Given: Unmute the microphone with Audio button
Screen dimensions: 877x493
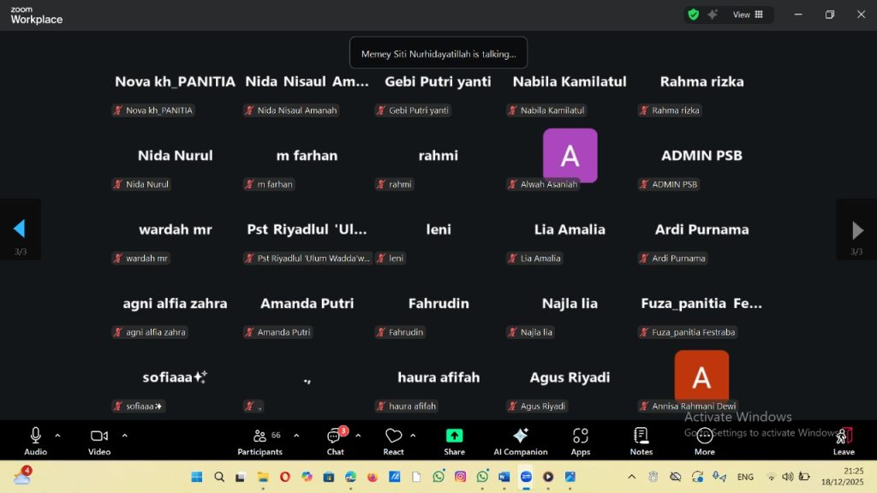Looking at the screenshot, I should pos(35,440).
